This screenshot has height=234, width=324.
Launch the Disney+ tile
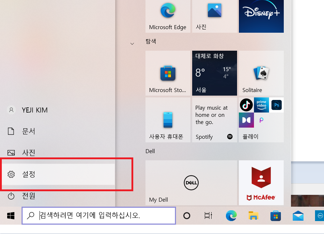click(261, 16)
